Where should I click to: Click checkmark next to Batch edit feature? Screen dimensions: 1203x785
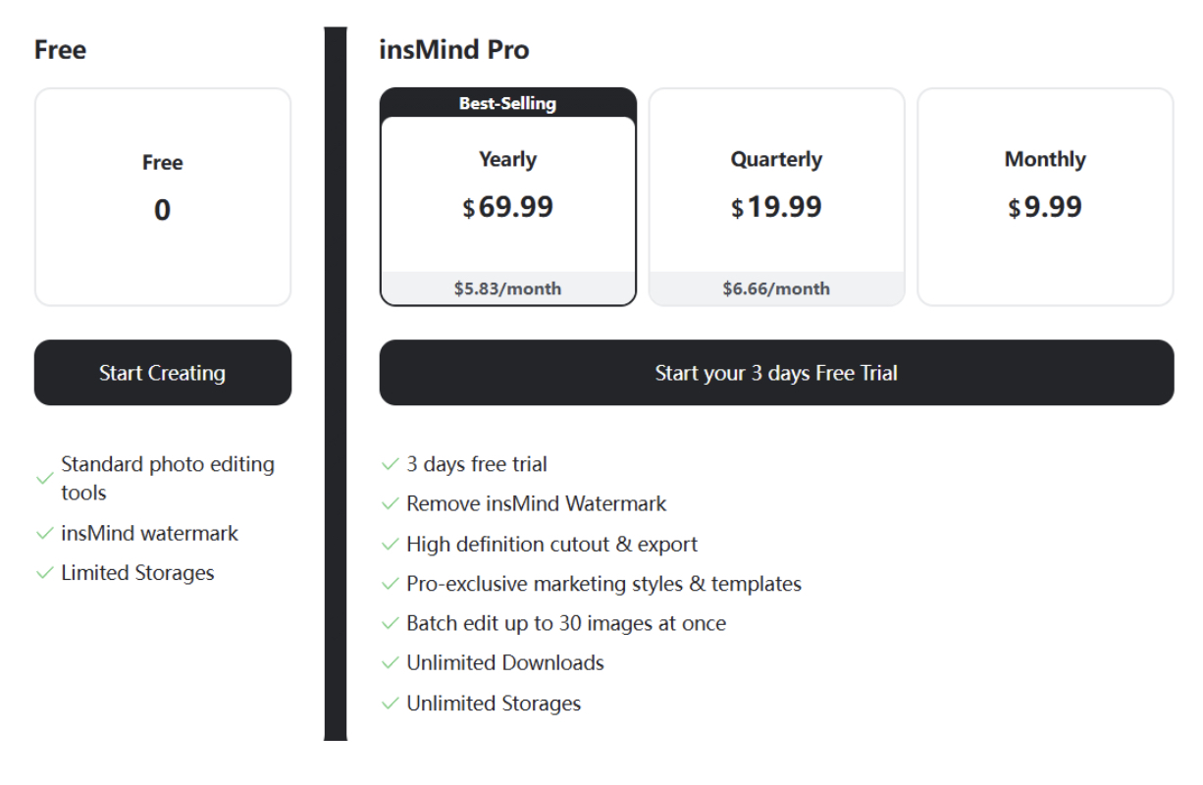coord(391,624)
